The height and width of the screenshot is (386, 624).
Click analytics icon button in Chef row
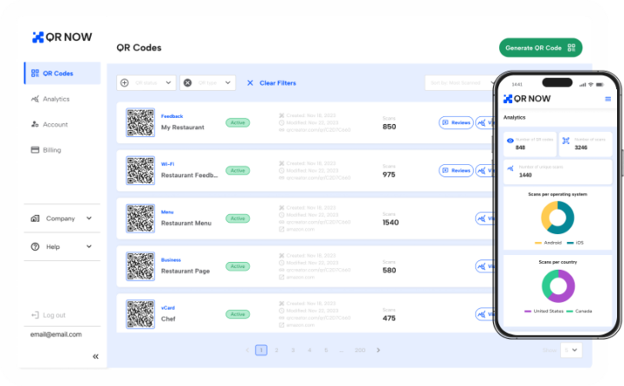coord(484,314)
